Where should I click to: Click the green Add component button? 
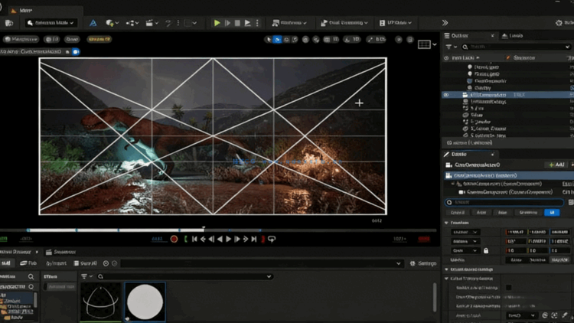556,165
